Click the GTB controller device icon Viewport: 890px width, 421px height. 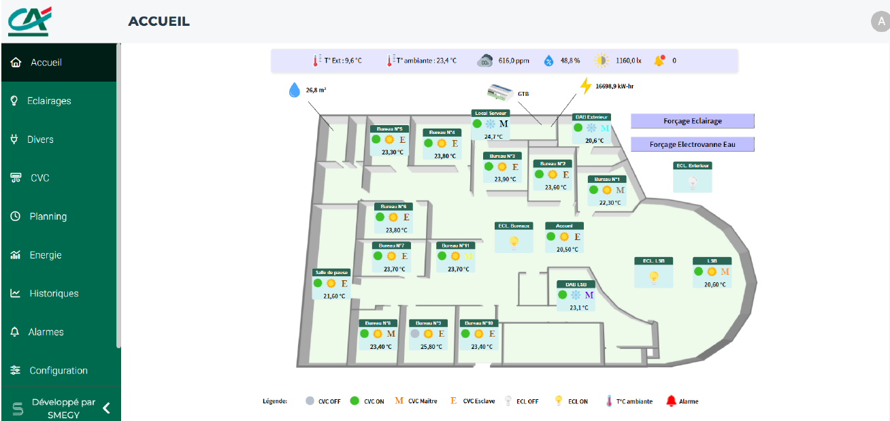501,92
